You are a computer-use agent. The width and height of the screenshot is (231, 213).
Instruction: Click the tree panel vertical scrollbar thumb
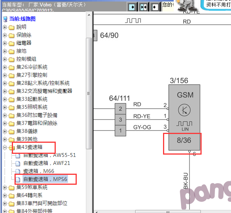(x=89, y=94)
